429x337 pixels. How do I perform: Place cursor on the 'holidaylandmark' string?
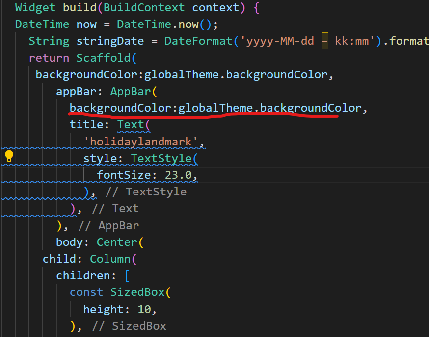pos(143,142)
